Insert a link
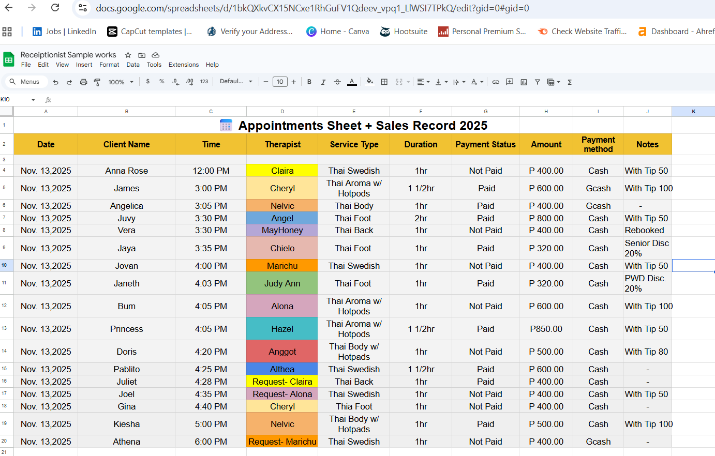Image resolution: width=715 pixels, height=456 pixels. point(496,82)
